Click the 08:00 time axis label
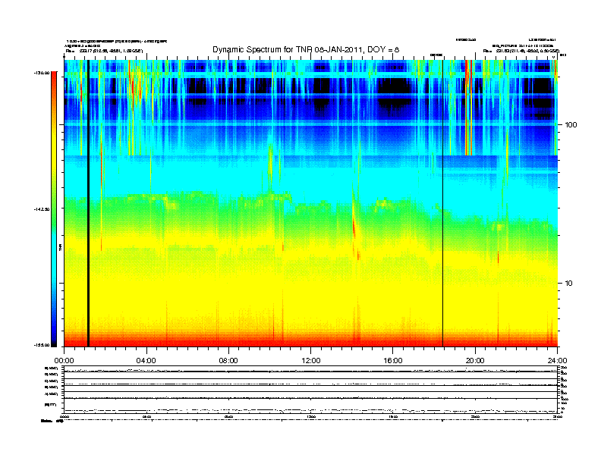This screenshot has width=601, height=464. click(228, 361)
